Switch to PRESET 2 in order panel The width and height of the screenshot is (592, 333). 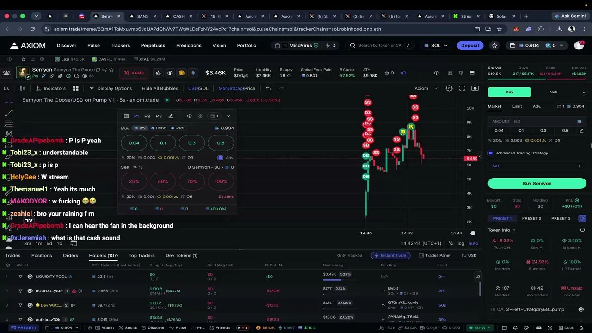[x=531, y=218]
